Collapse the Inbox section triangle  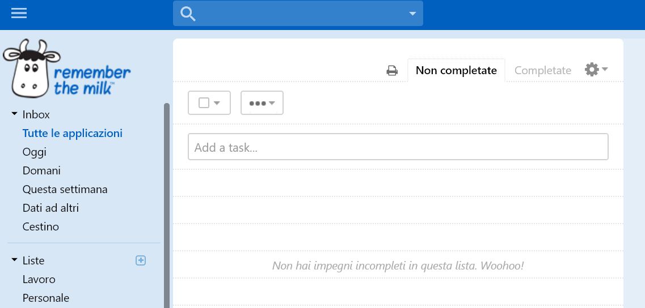point(14,113)
